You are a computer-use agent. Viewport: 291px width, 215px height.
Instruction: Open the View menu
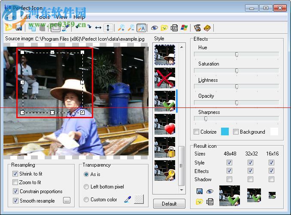61,17
